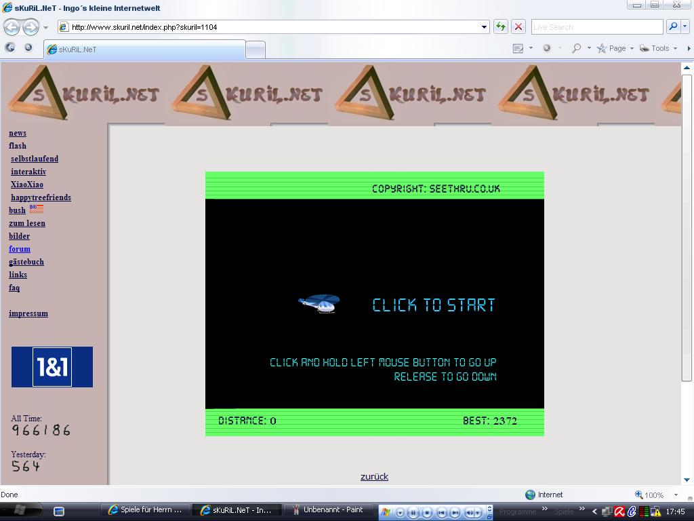Open the Favorites Center star icon

[10, 48]
